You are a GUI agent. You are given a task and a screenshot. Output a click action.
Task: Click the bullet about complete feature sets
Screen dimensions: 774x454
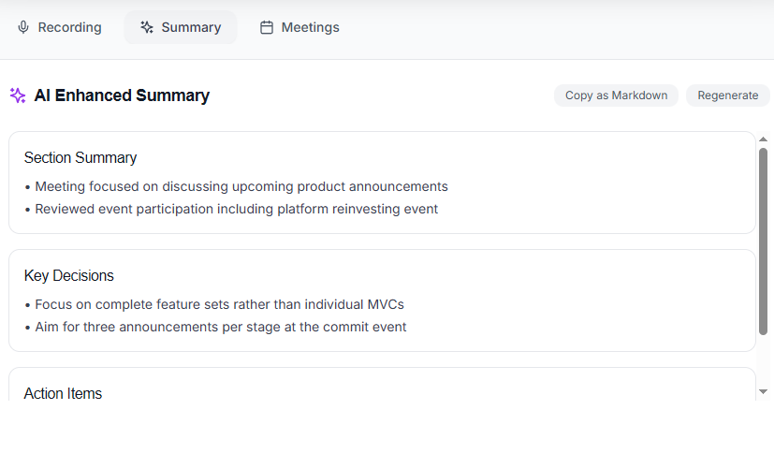tap(219, 304)
